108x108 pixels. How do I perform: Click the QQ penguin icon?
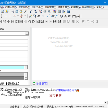click(77, 90)
